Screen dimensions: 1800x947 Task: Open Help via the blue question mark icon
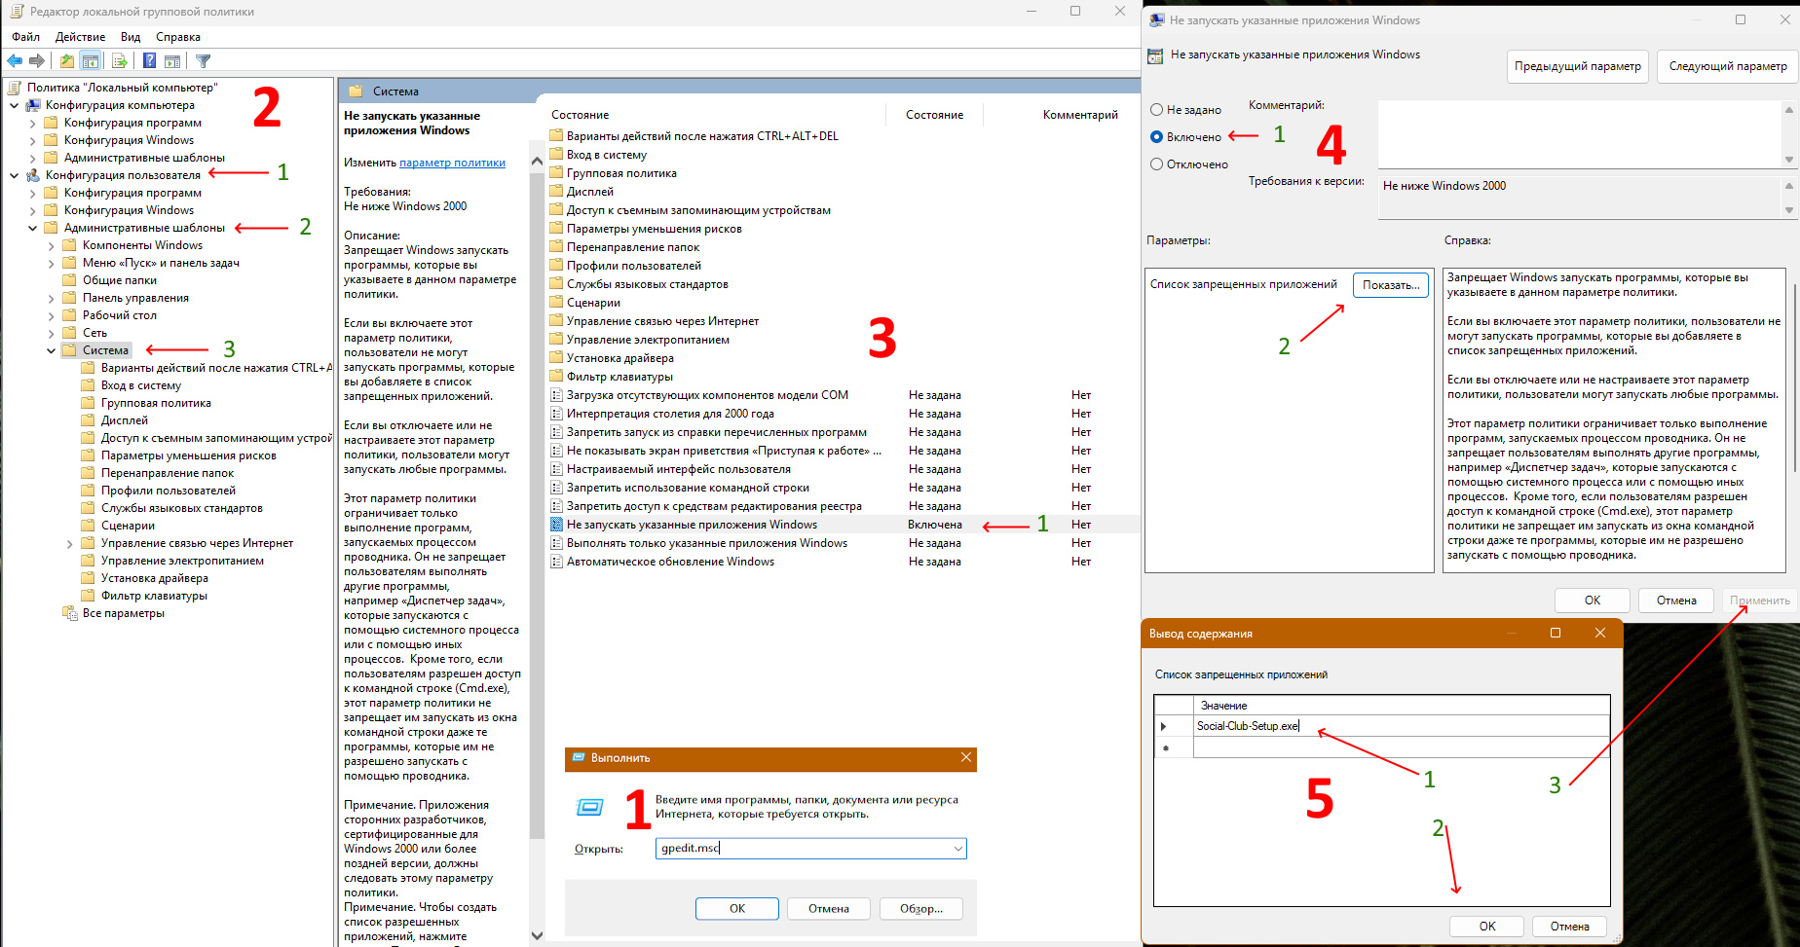(x=149, y=60)
